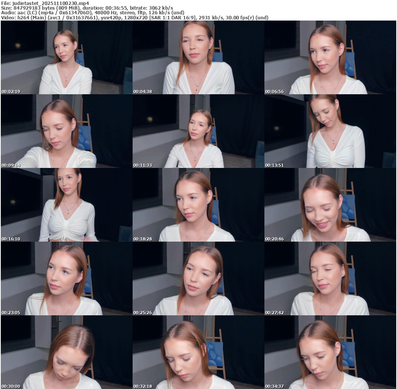Select the thumbnail stamped 00:20:46
This screenshot has width=397, height=389.
pyautogui.click(x=330, y=205)
